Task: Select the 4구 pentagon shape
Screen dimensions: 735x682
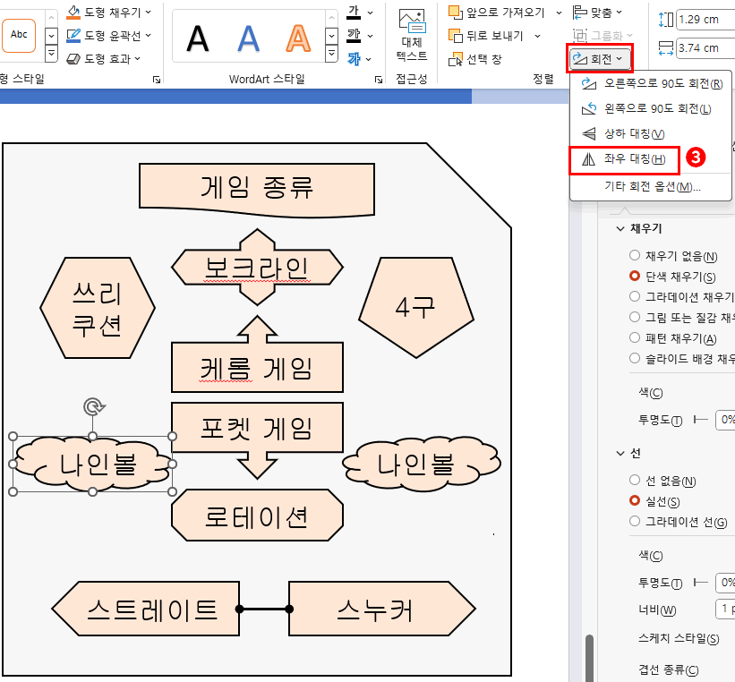Action: coord(415,308)
